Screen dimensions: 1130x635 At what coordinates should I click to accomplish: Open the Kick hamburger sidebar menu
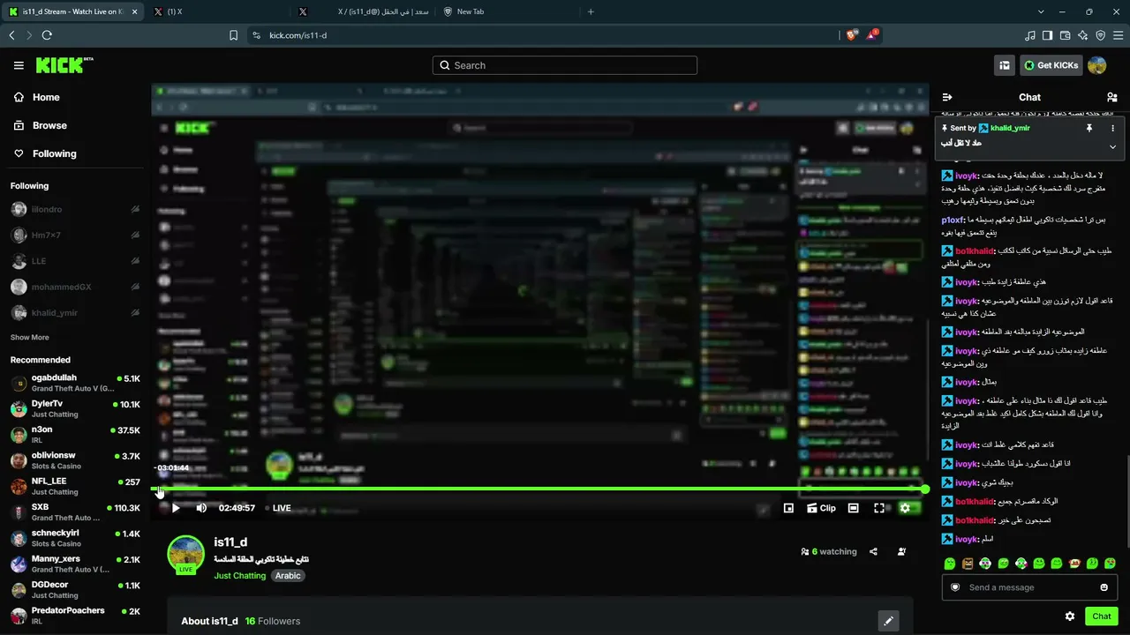click(x=19, y=65)
